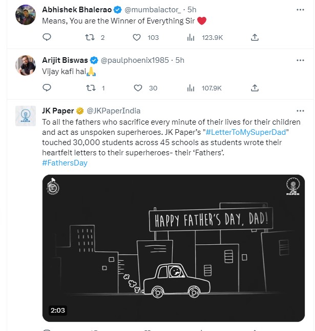Open the @JKPaperIndia handle
315x331 pixels.
pyautogui.click(x=113, y=111)
